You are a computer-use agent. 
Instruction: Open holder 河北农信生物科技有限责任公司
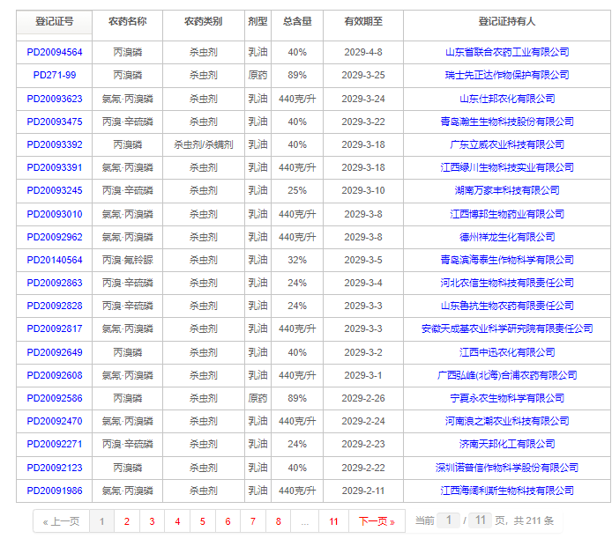(507, 283)
